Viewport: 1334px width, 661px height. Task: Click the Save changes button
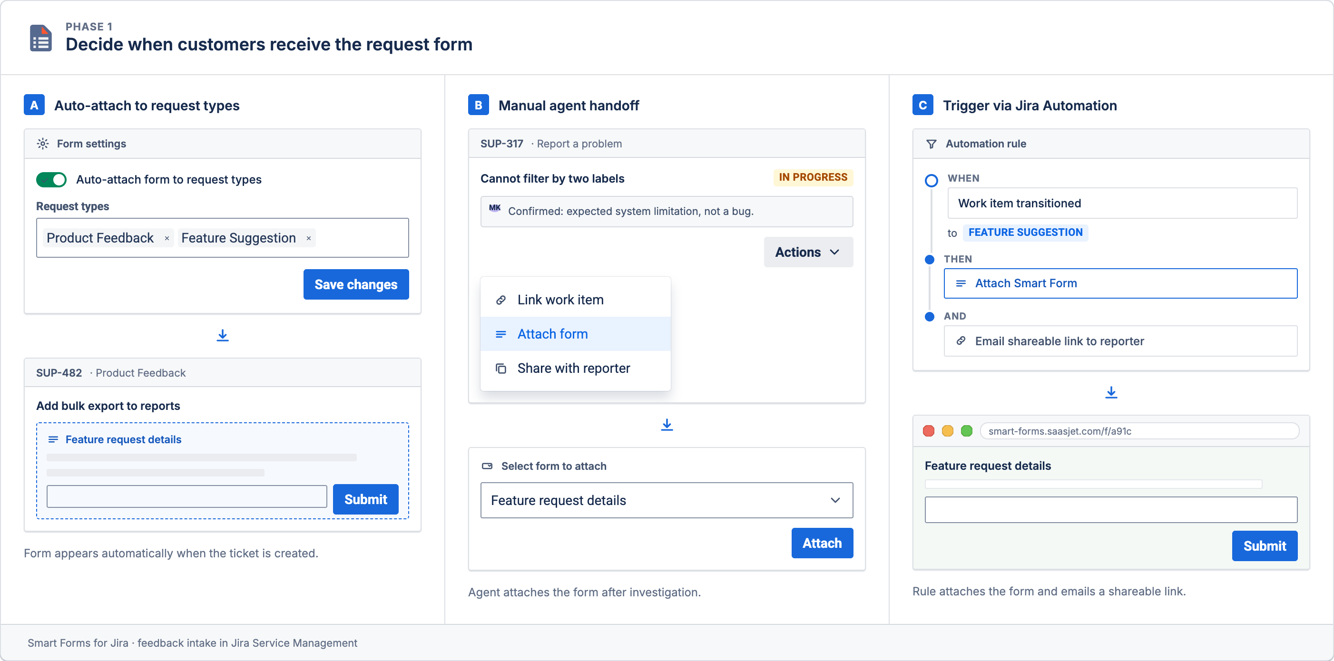pyautogui.click(x=356, y=284)
